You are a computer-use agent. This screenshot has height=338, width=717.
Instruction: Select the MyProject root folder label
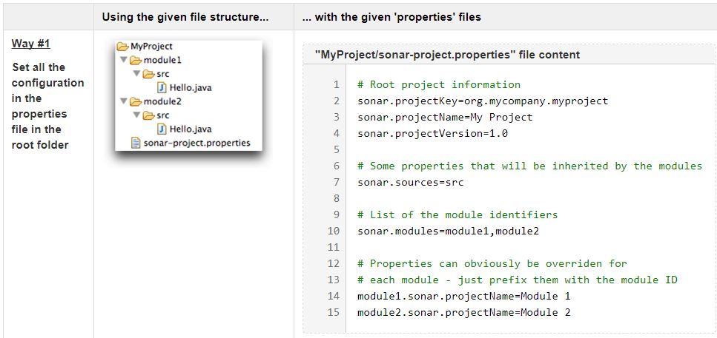tap(151, 46)
